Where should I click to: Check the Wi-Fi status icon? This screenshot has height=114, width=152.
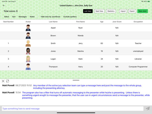[x=142, y=1]
